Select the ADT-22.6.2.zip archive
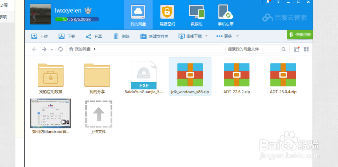The width and height of the screenshot is (338, 167). [x=237, y=75]
